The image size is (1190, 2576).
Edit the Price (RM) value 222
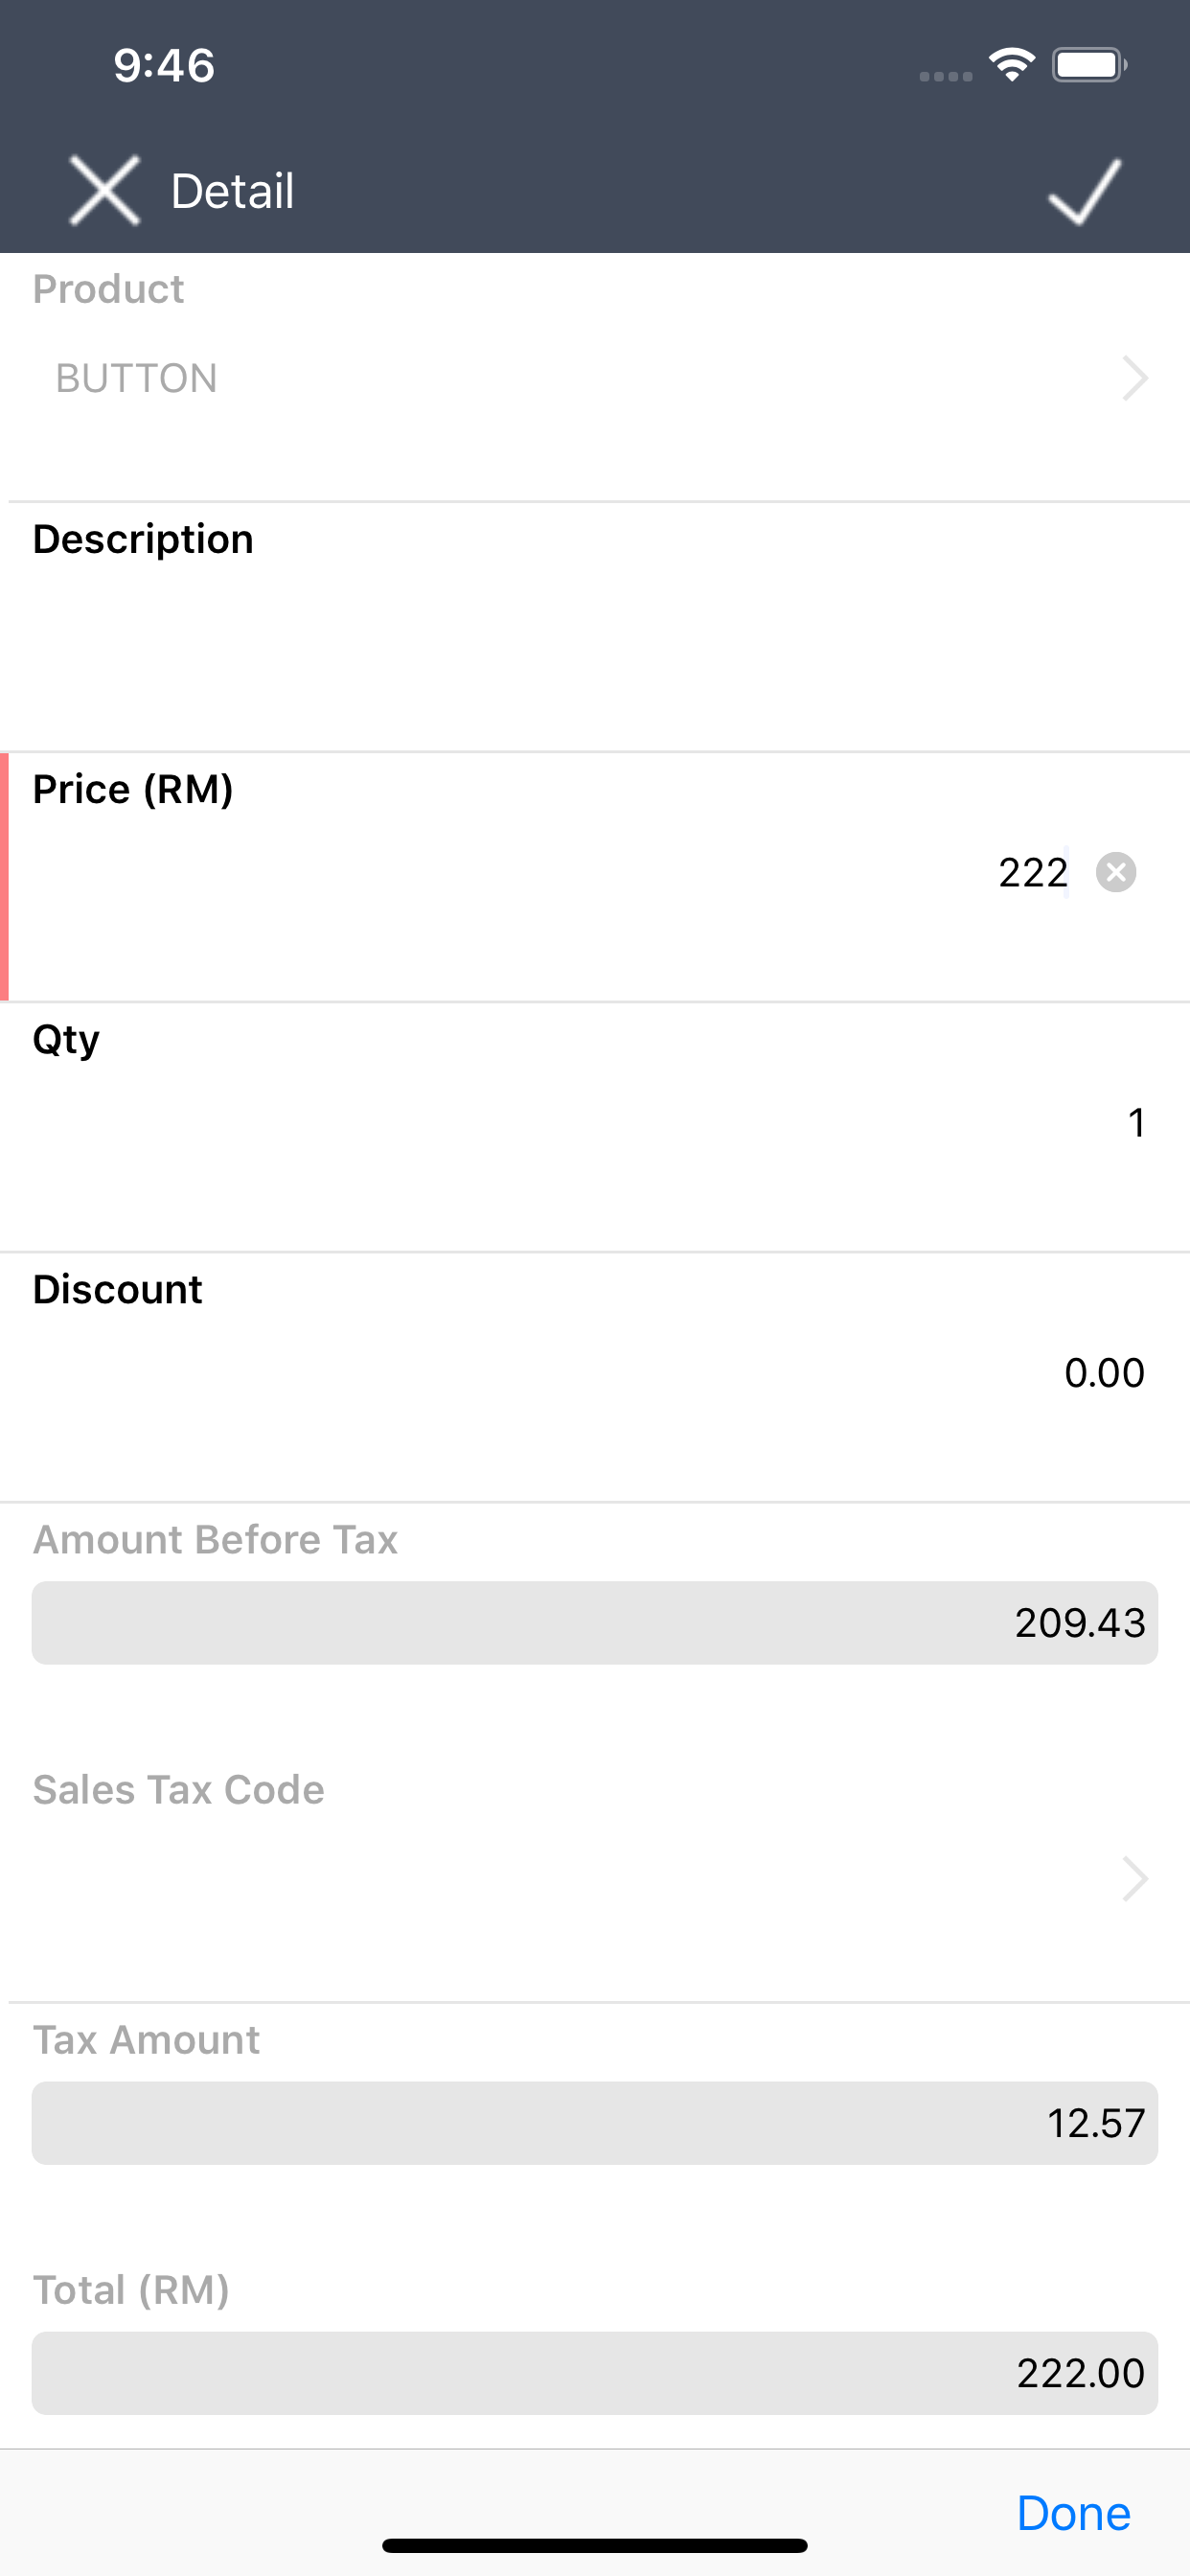click(x=1033, y=872)
